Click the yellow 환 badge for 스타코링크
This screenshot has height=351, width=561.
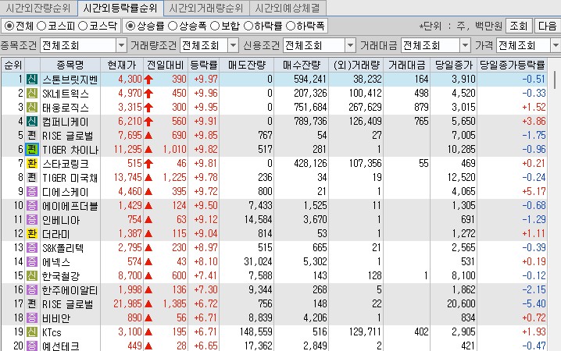[32, 164]
